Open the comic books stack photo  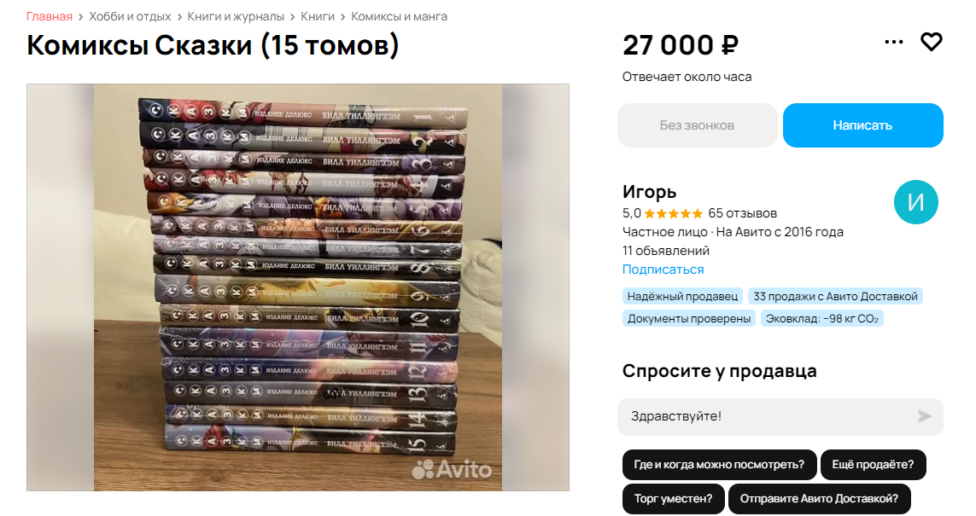tap(297, 287)
